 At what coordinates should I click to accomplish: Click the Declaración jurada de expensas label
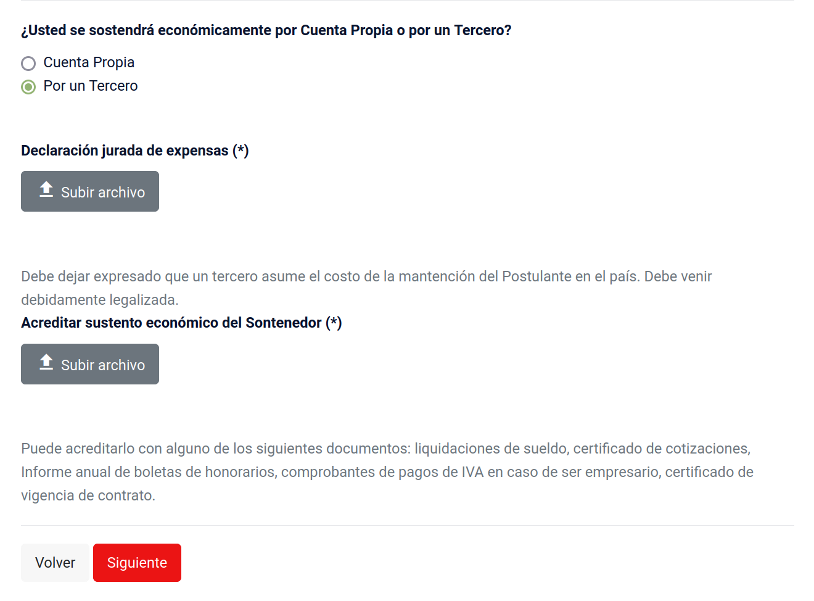click(125, 151)
